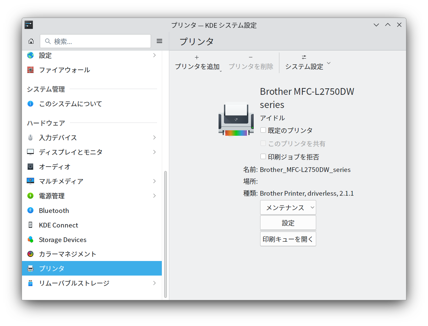Click the mouse icon for 入力デバイス
The width and height of the screenshot is (428, 326).
pos(30,137)
